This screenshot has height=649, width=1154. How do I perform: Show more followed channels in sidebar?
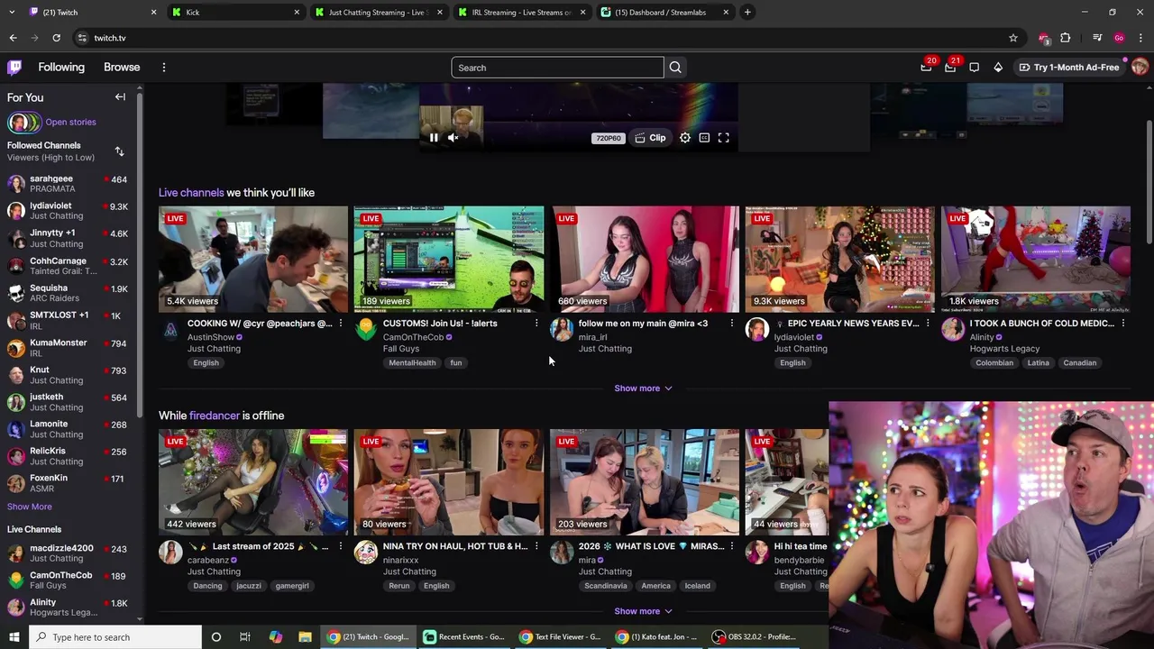click(x=30, y=507)
